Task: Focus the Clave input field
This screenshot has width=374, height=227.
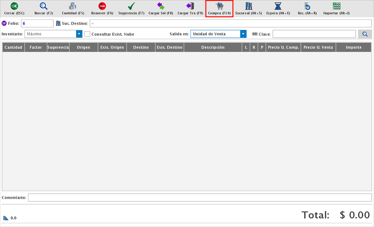Action: [314, 34]
